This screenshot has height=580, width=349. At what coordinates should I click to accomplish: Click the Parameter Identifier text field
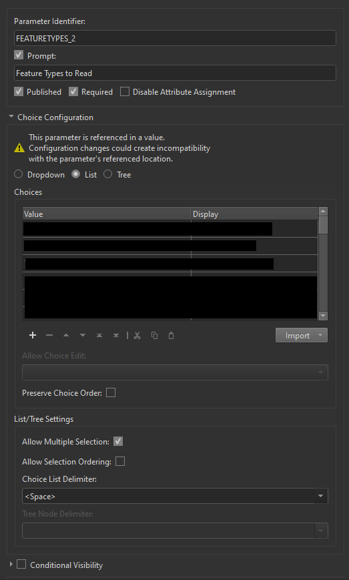click(175, 38)
